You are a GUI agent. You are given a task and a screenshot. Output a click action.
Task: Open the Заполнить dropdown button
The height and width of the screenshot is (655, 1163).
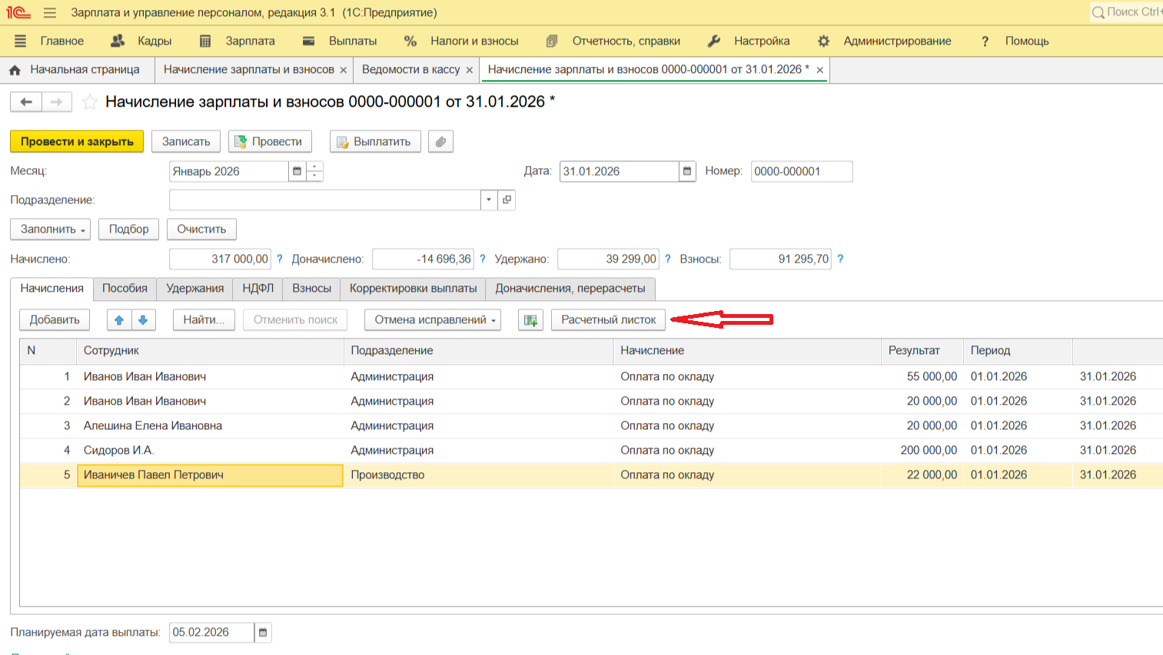[x=51, y=230]
